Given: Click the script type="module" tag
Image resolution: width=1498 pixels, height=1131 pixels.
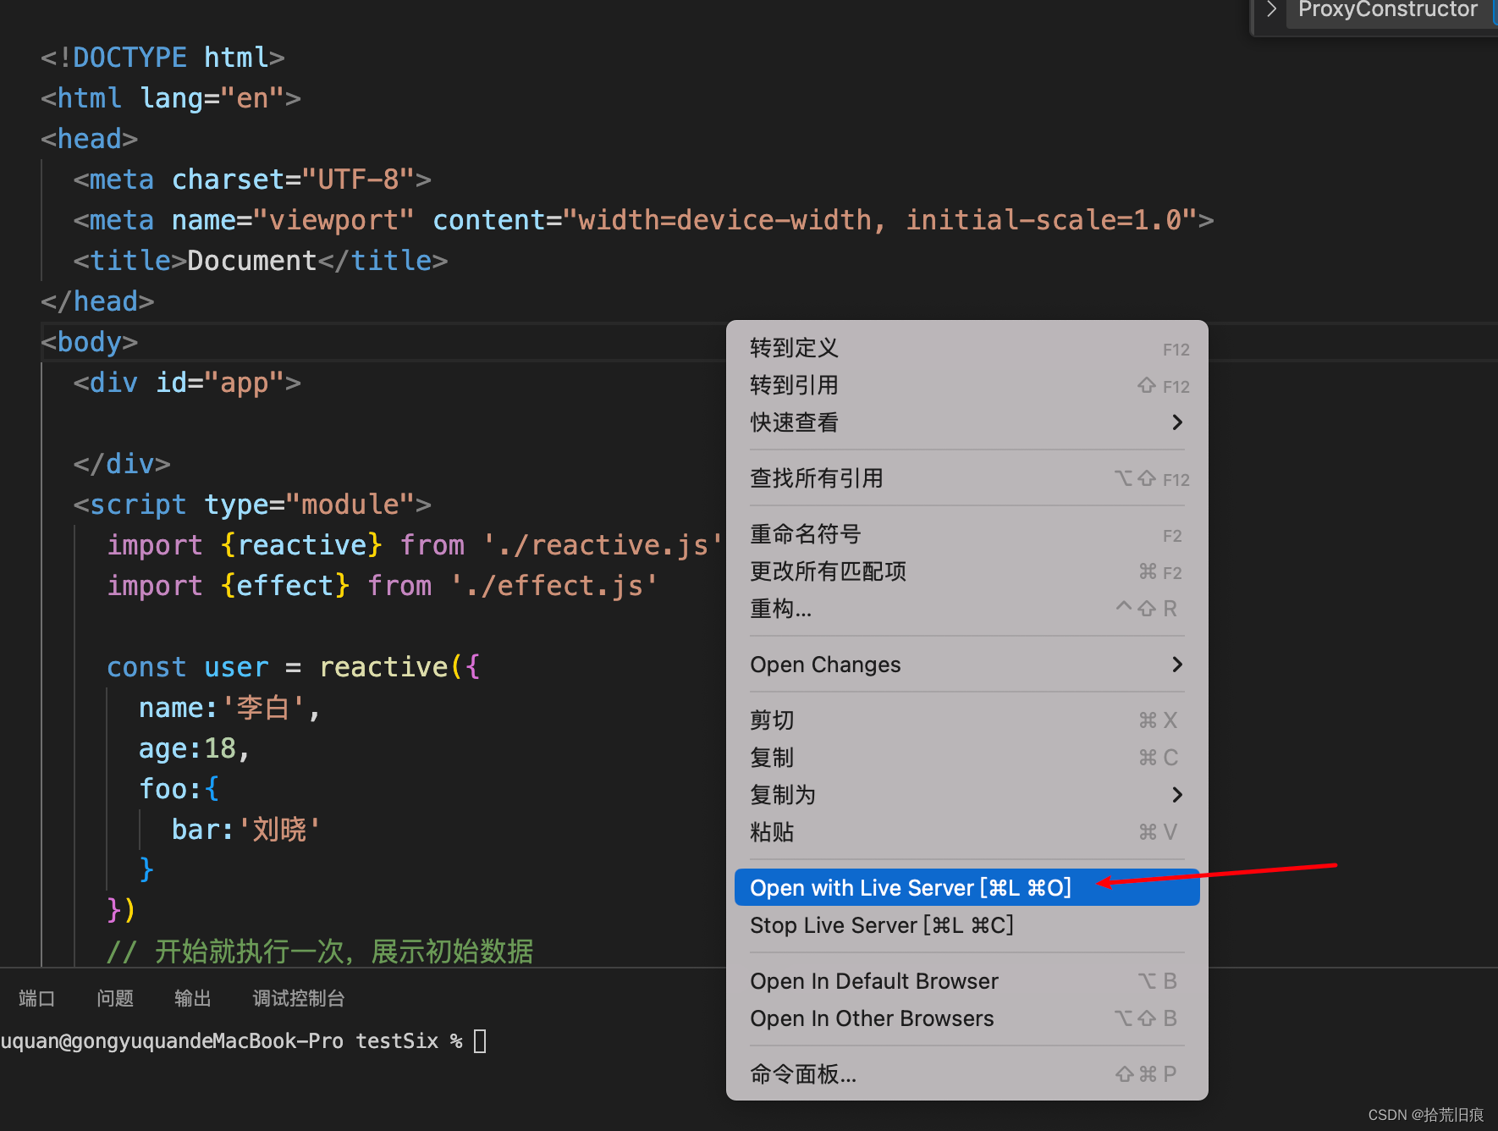Looking at the screenshot, I should coord(252,505).
